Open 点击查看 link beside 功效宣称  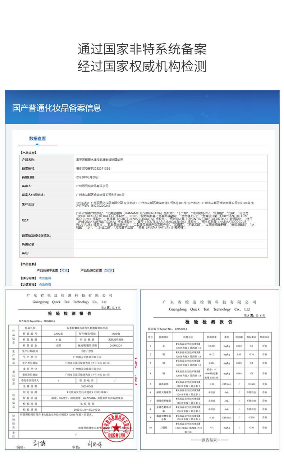click(45, 284)
